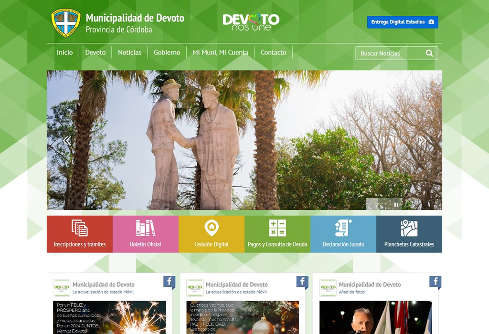Click the Entrega Digital Estudios button
The image size is (489, 334).
[x=402, y=22]
